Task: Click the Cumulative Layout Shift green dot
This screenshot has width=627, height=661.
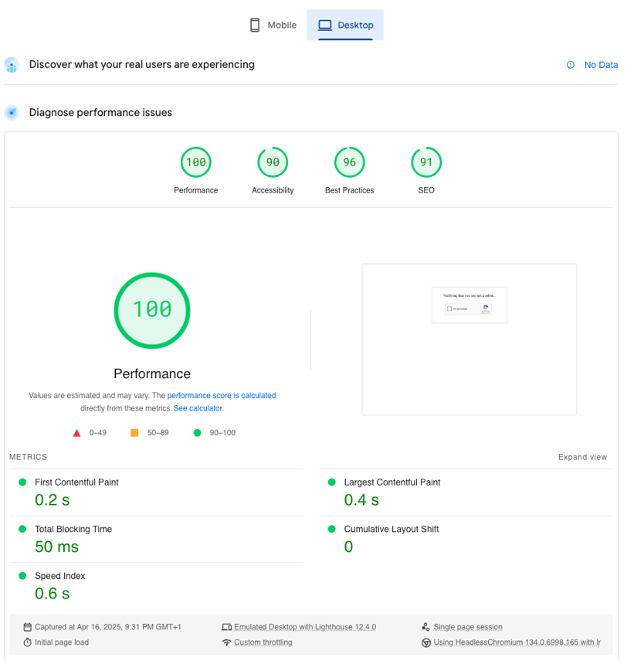Action: [332, 529]
